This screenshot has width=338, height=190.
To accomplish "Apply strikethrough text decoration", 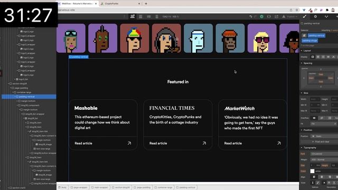I will click(x=329, y=183).
